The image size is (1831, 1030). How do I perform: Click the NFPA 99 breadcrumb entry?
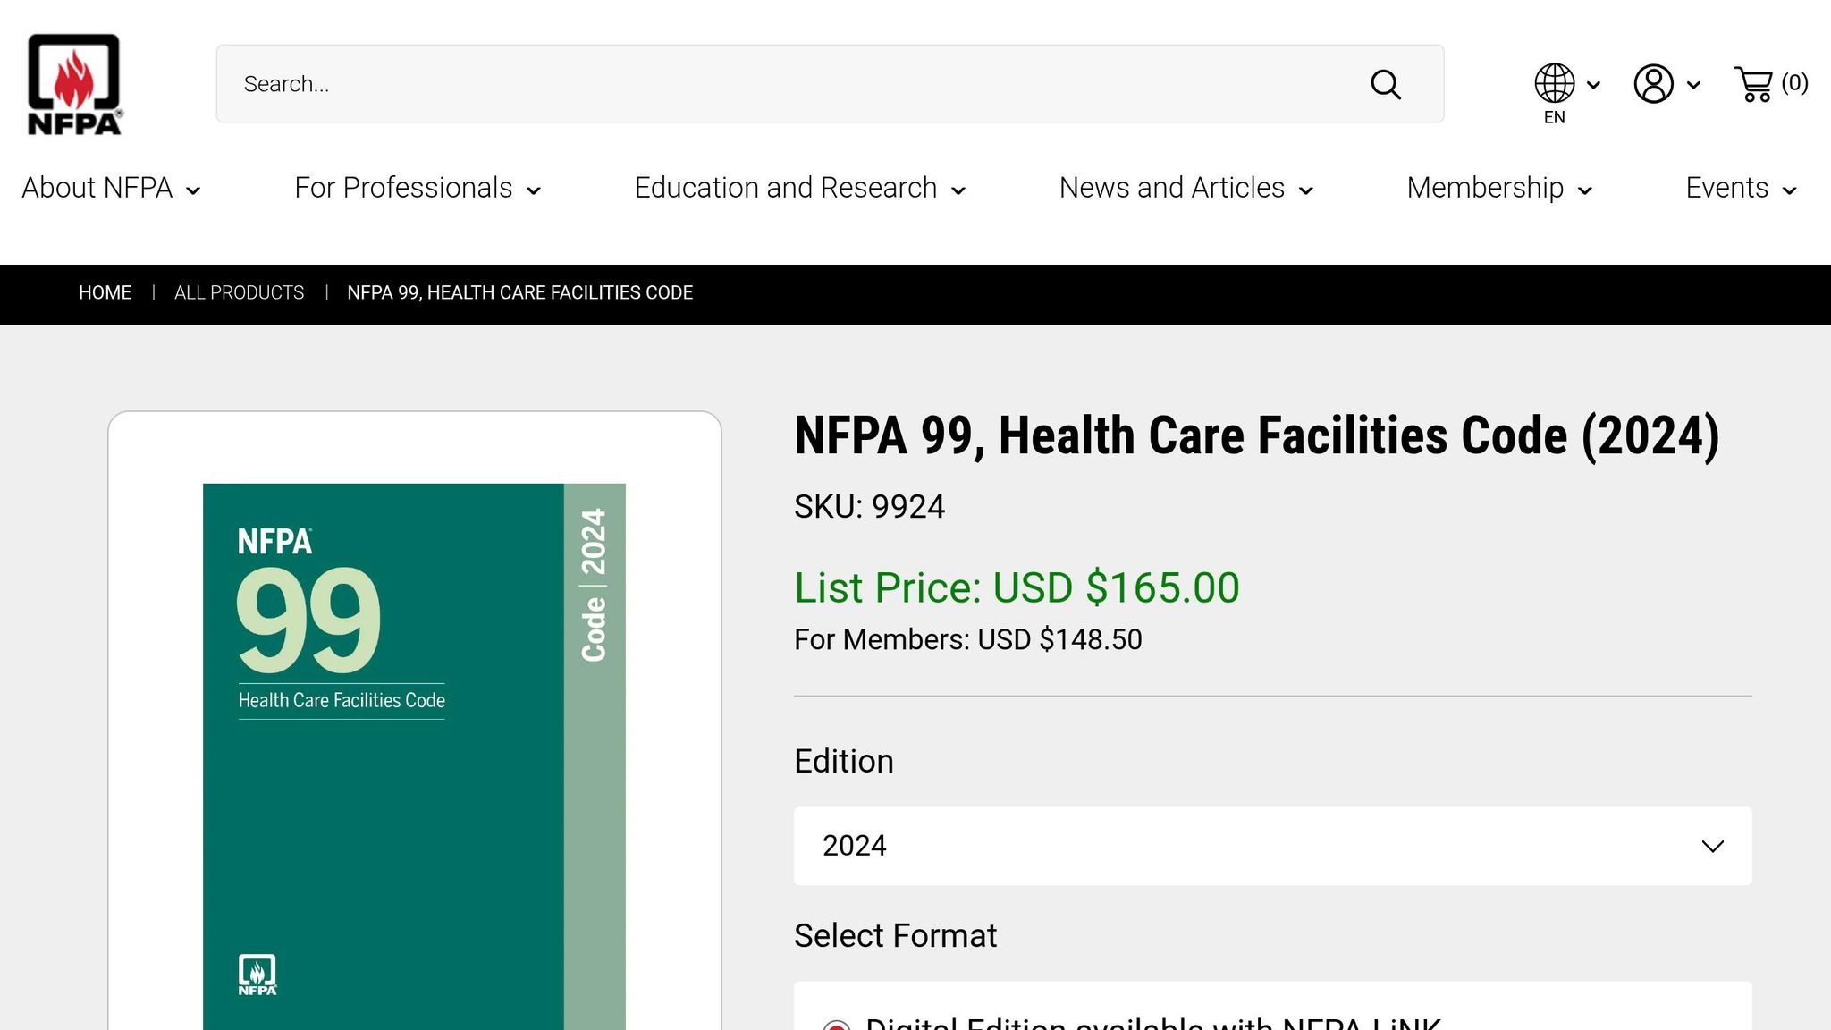pos(519,292)
